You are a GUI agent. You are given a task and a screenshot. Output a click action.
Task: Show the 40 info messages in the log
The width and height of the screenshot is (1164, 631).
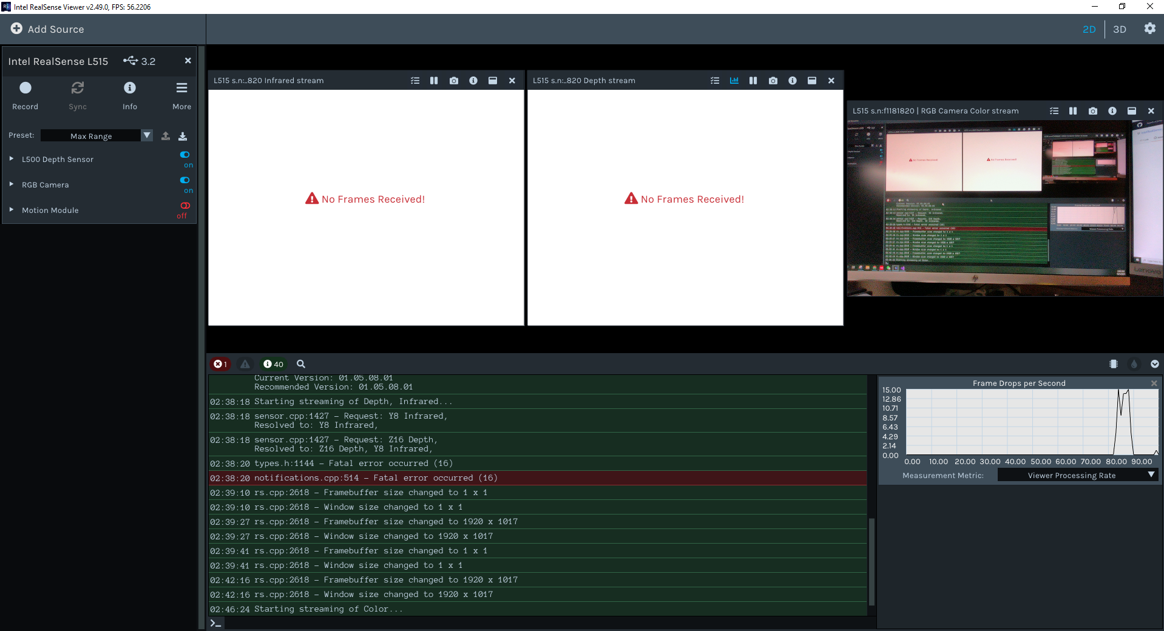point(272,364)
